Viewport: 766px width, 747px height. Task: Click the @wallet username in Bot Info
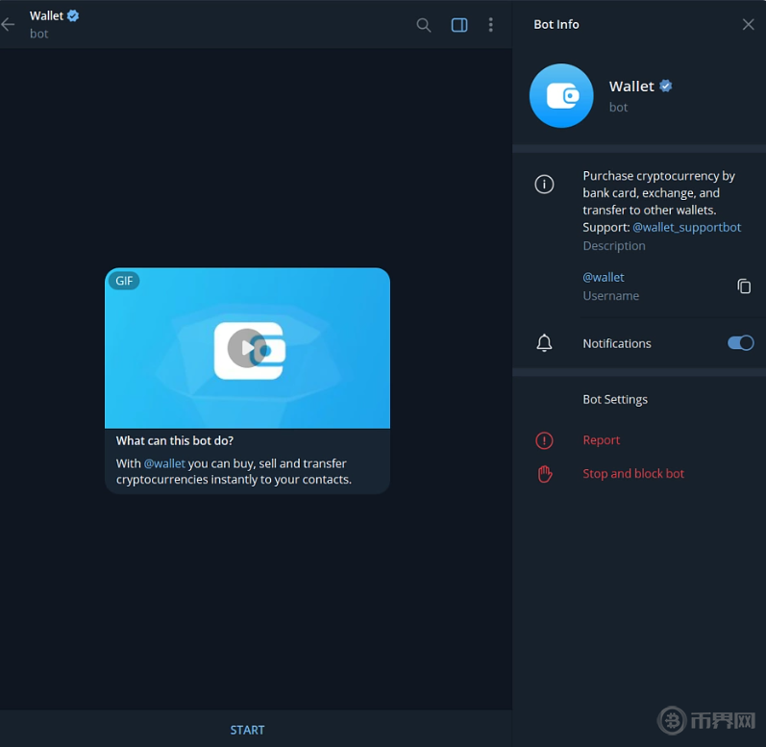pyautogui.click(x=604, y=277)
